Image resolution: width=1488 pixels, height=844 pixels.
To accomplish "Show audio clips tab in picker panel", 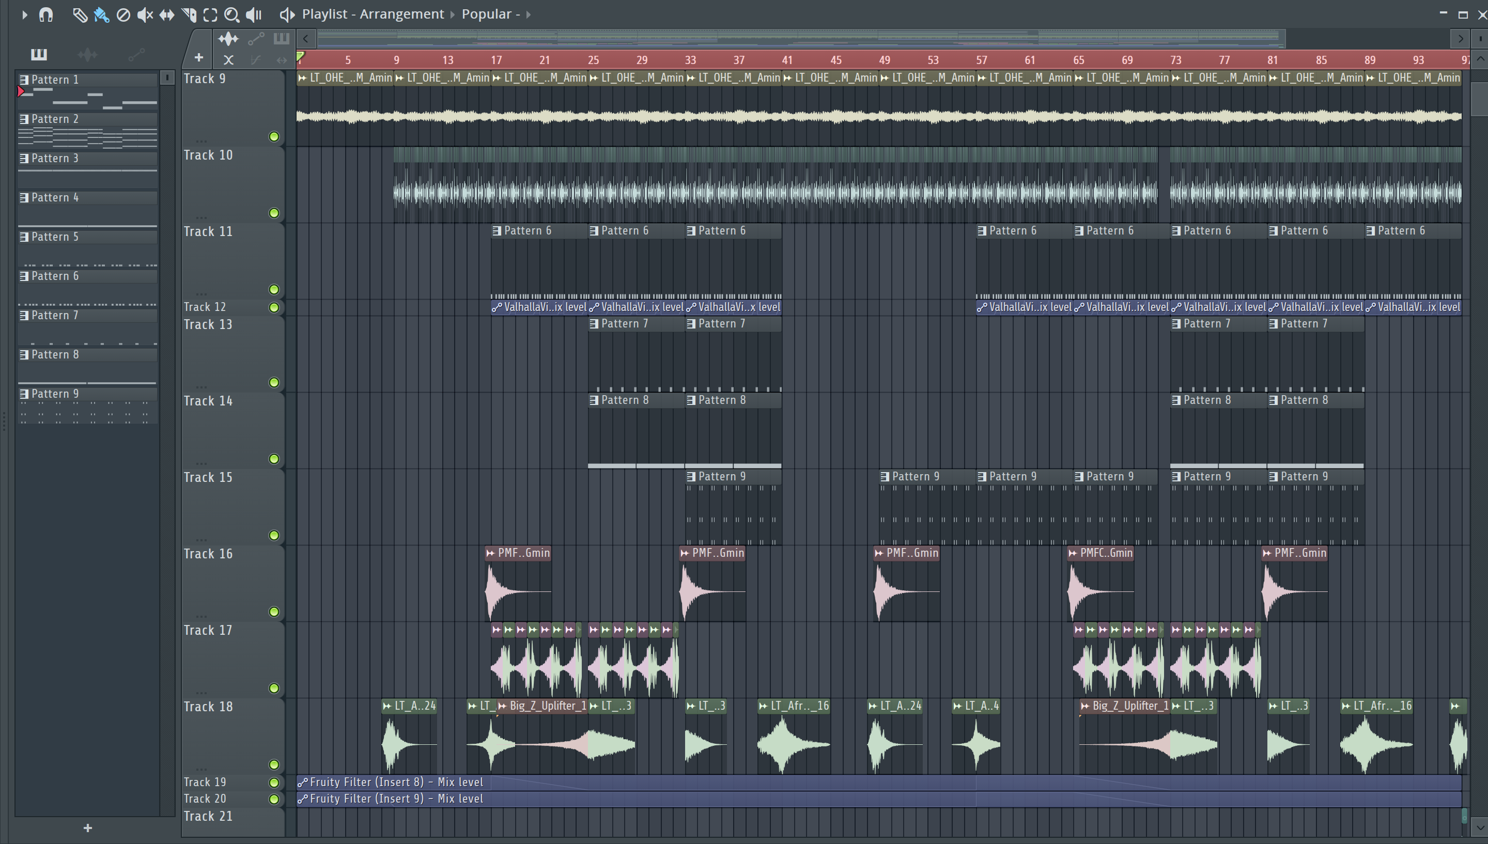I will pos(87,54).
